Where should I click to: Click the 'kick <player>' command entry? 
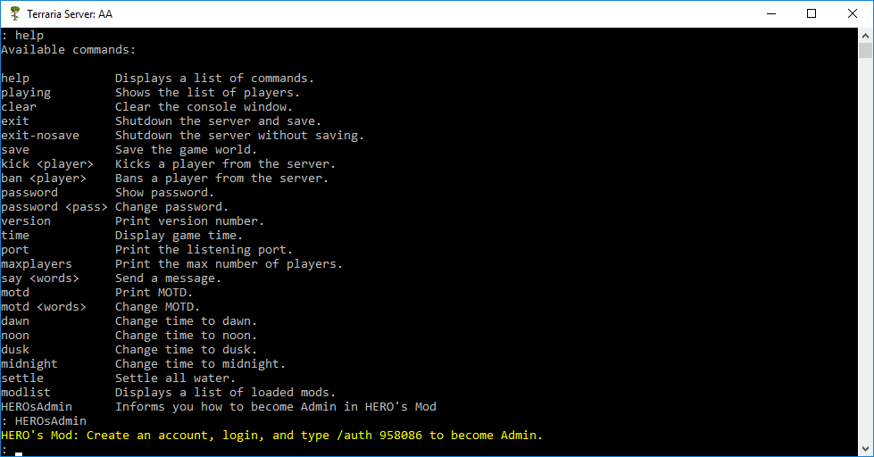pos(47,164)
